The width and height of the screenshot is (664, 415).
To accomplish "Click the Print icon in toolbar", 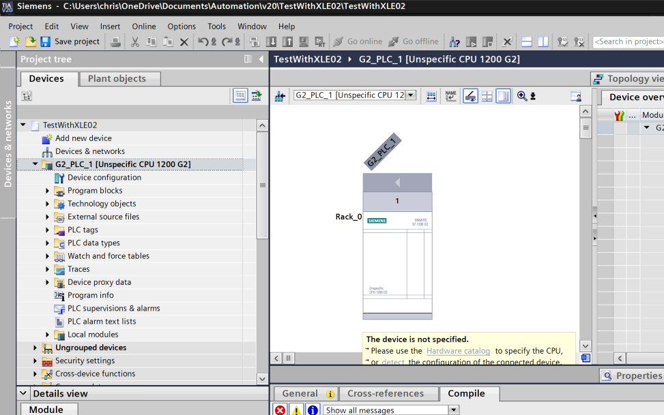I will pos(115,42).
